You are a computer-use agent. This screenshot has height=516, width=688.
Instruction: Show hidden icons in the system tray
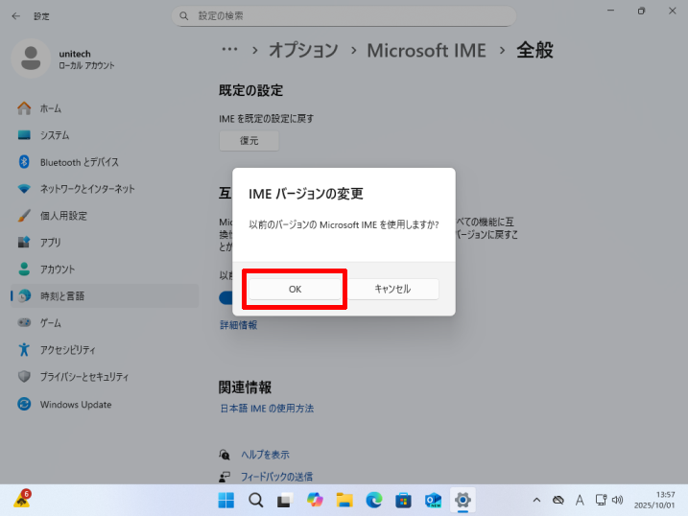click(536, 500)
